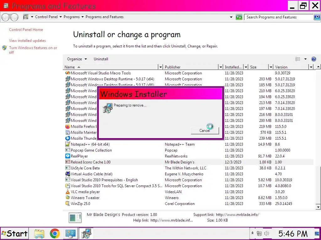Sort by the Installed On column header
Image resolution: width=321 pixels, height=240 pixels.
(233, 67)
